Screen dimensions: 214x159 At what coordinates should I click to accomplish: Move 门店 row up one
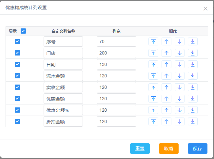(x=166, y=53)
